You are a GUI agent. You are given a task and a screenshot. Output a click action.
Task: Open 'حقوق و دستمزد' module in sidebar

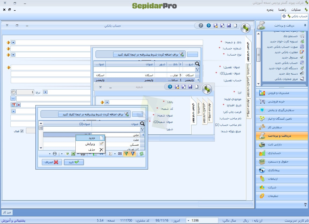pos(282,162)
